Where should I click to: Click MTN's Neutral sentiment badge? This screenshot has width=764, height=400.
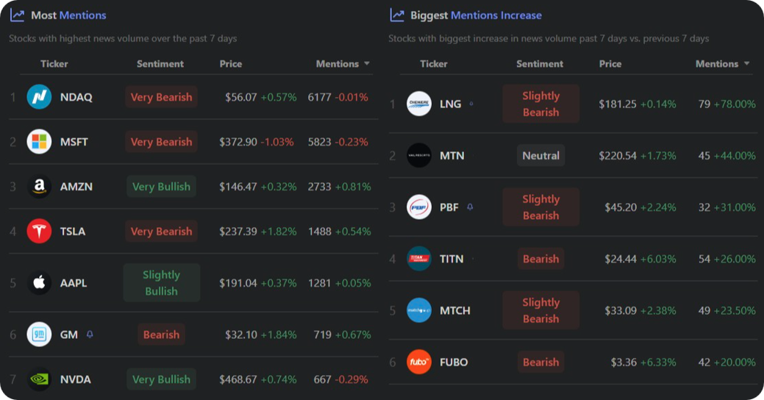tap(541, 155)
